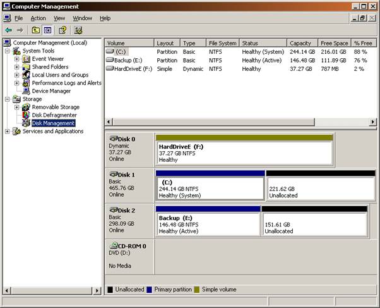Viewport: 380px width, 308px height.
Task: Click the Up one level folder icon
Action: click(x=35, y=30)
